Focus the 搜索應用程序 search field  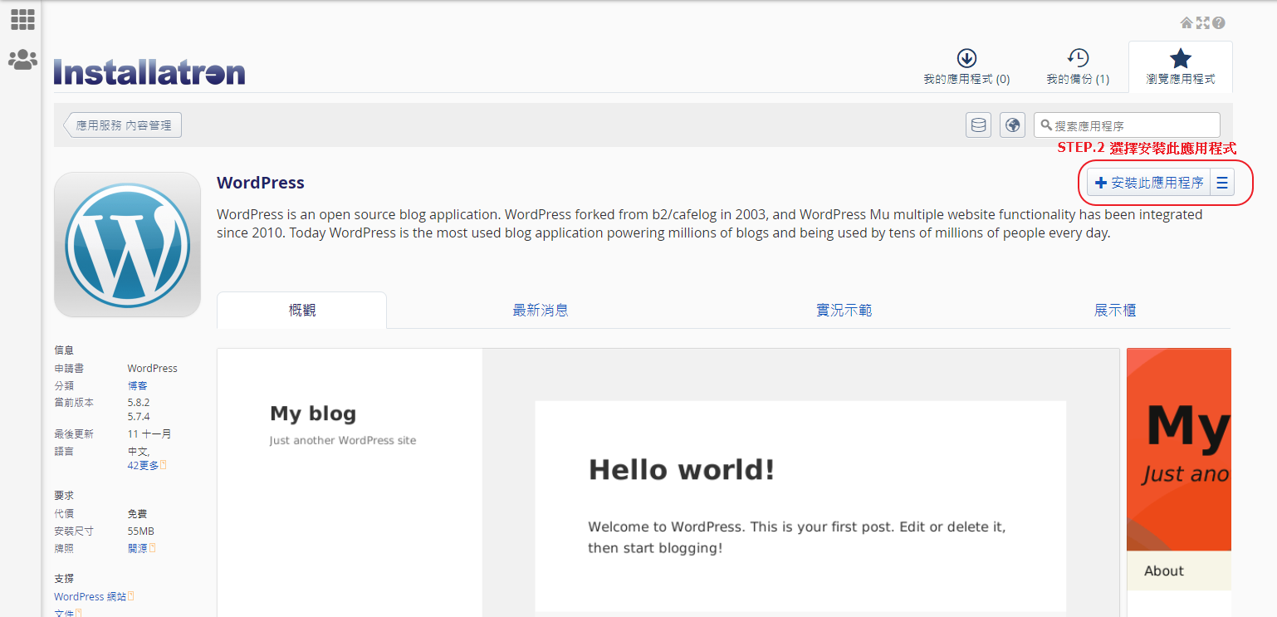point(1127,125)
